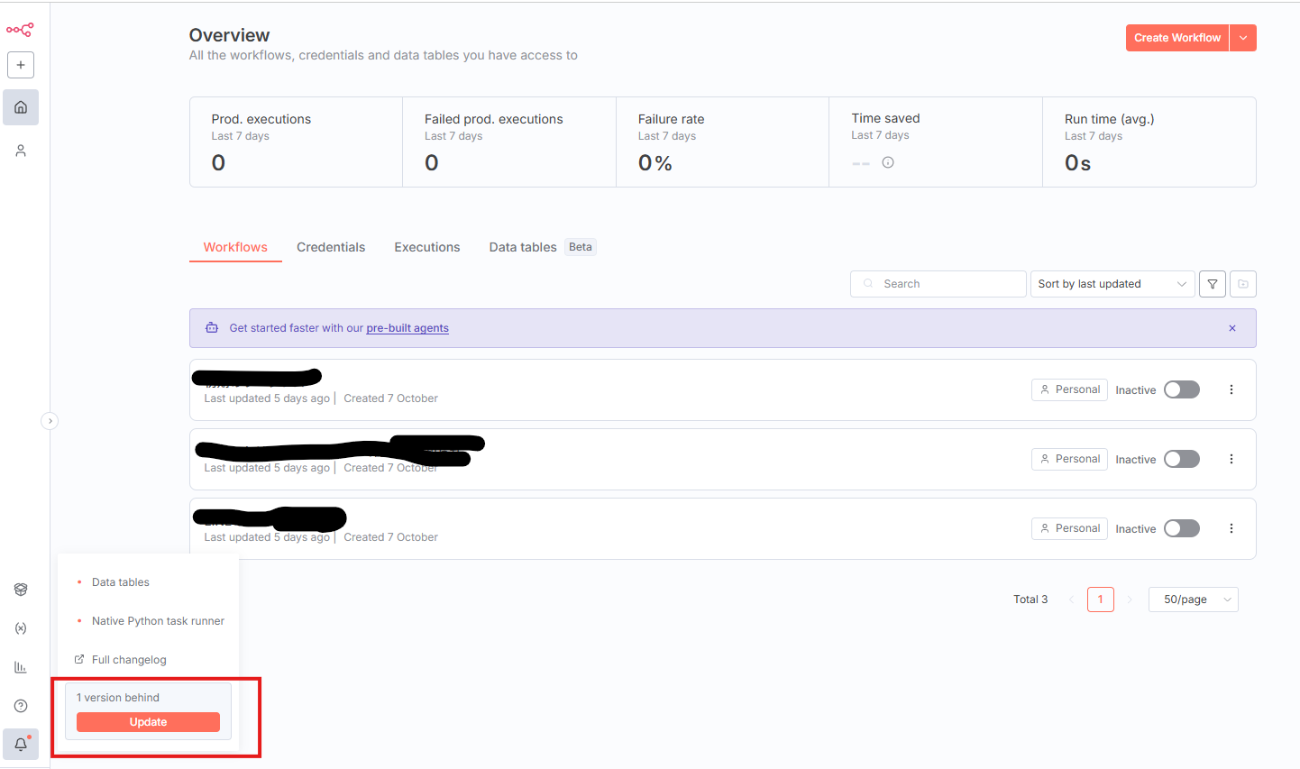Screen dimensions: 1300x769
Task: Turn on the third workflow's toggle
Action: point(1181,528)
